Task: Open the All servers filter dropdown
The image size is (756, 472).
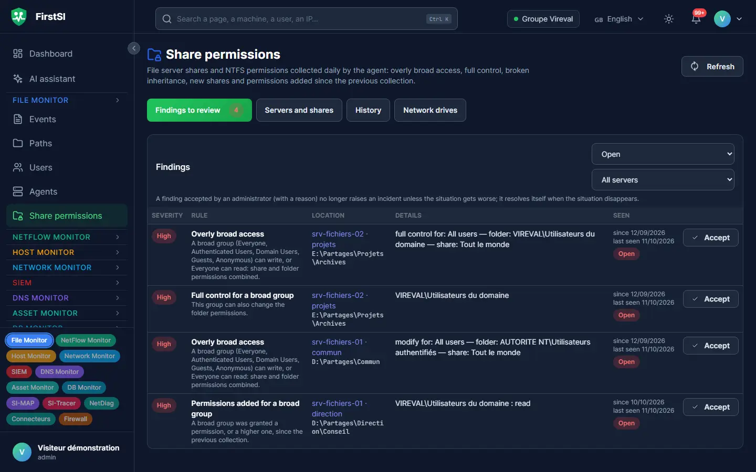Action: coord(663,180)
